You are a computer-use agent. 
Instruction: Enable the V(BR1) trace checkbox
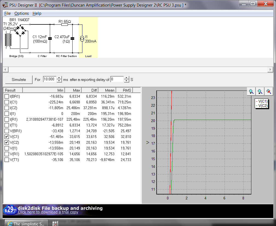(x=7, y=131)
